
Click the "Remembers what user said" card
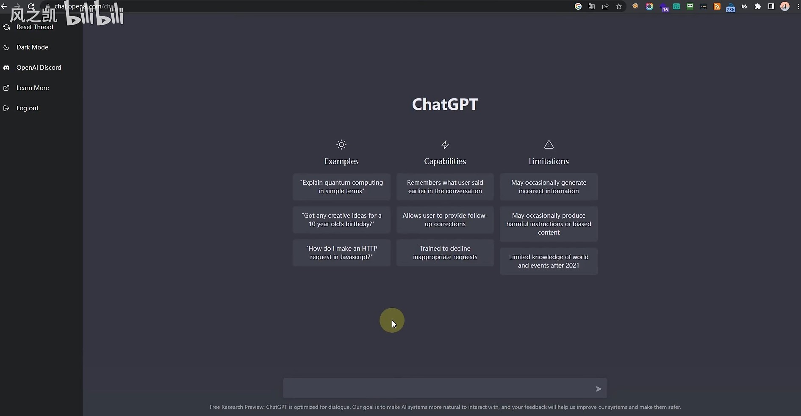[445, 187]
